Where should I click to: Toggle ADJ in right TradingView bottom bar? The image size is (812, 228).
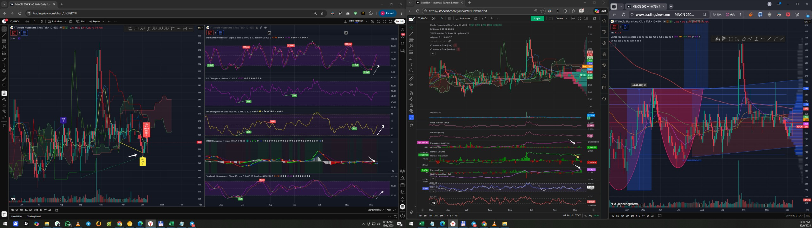808,216
